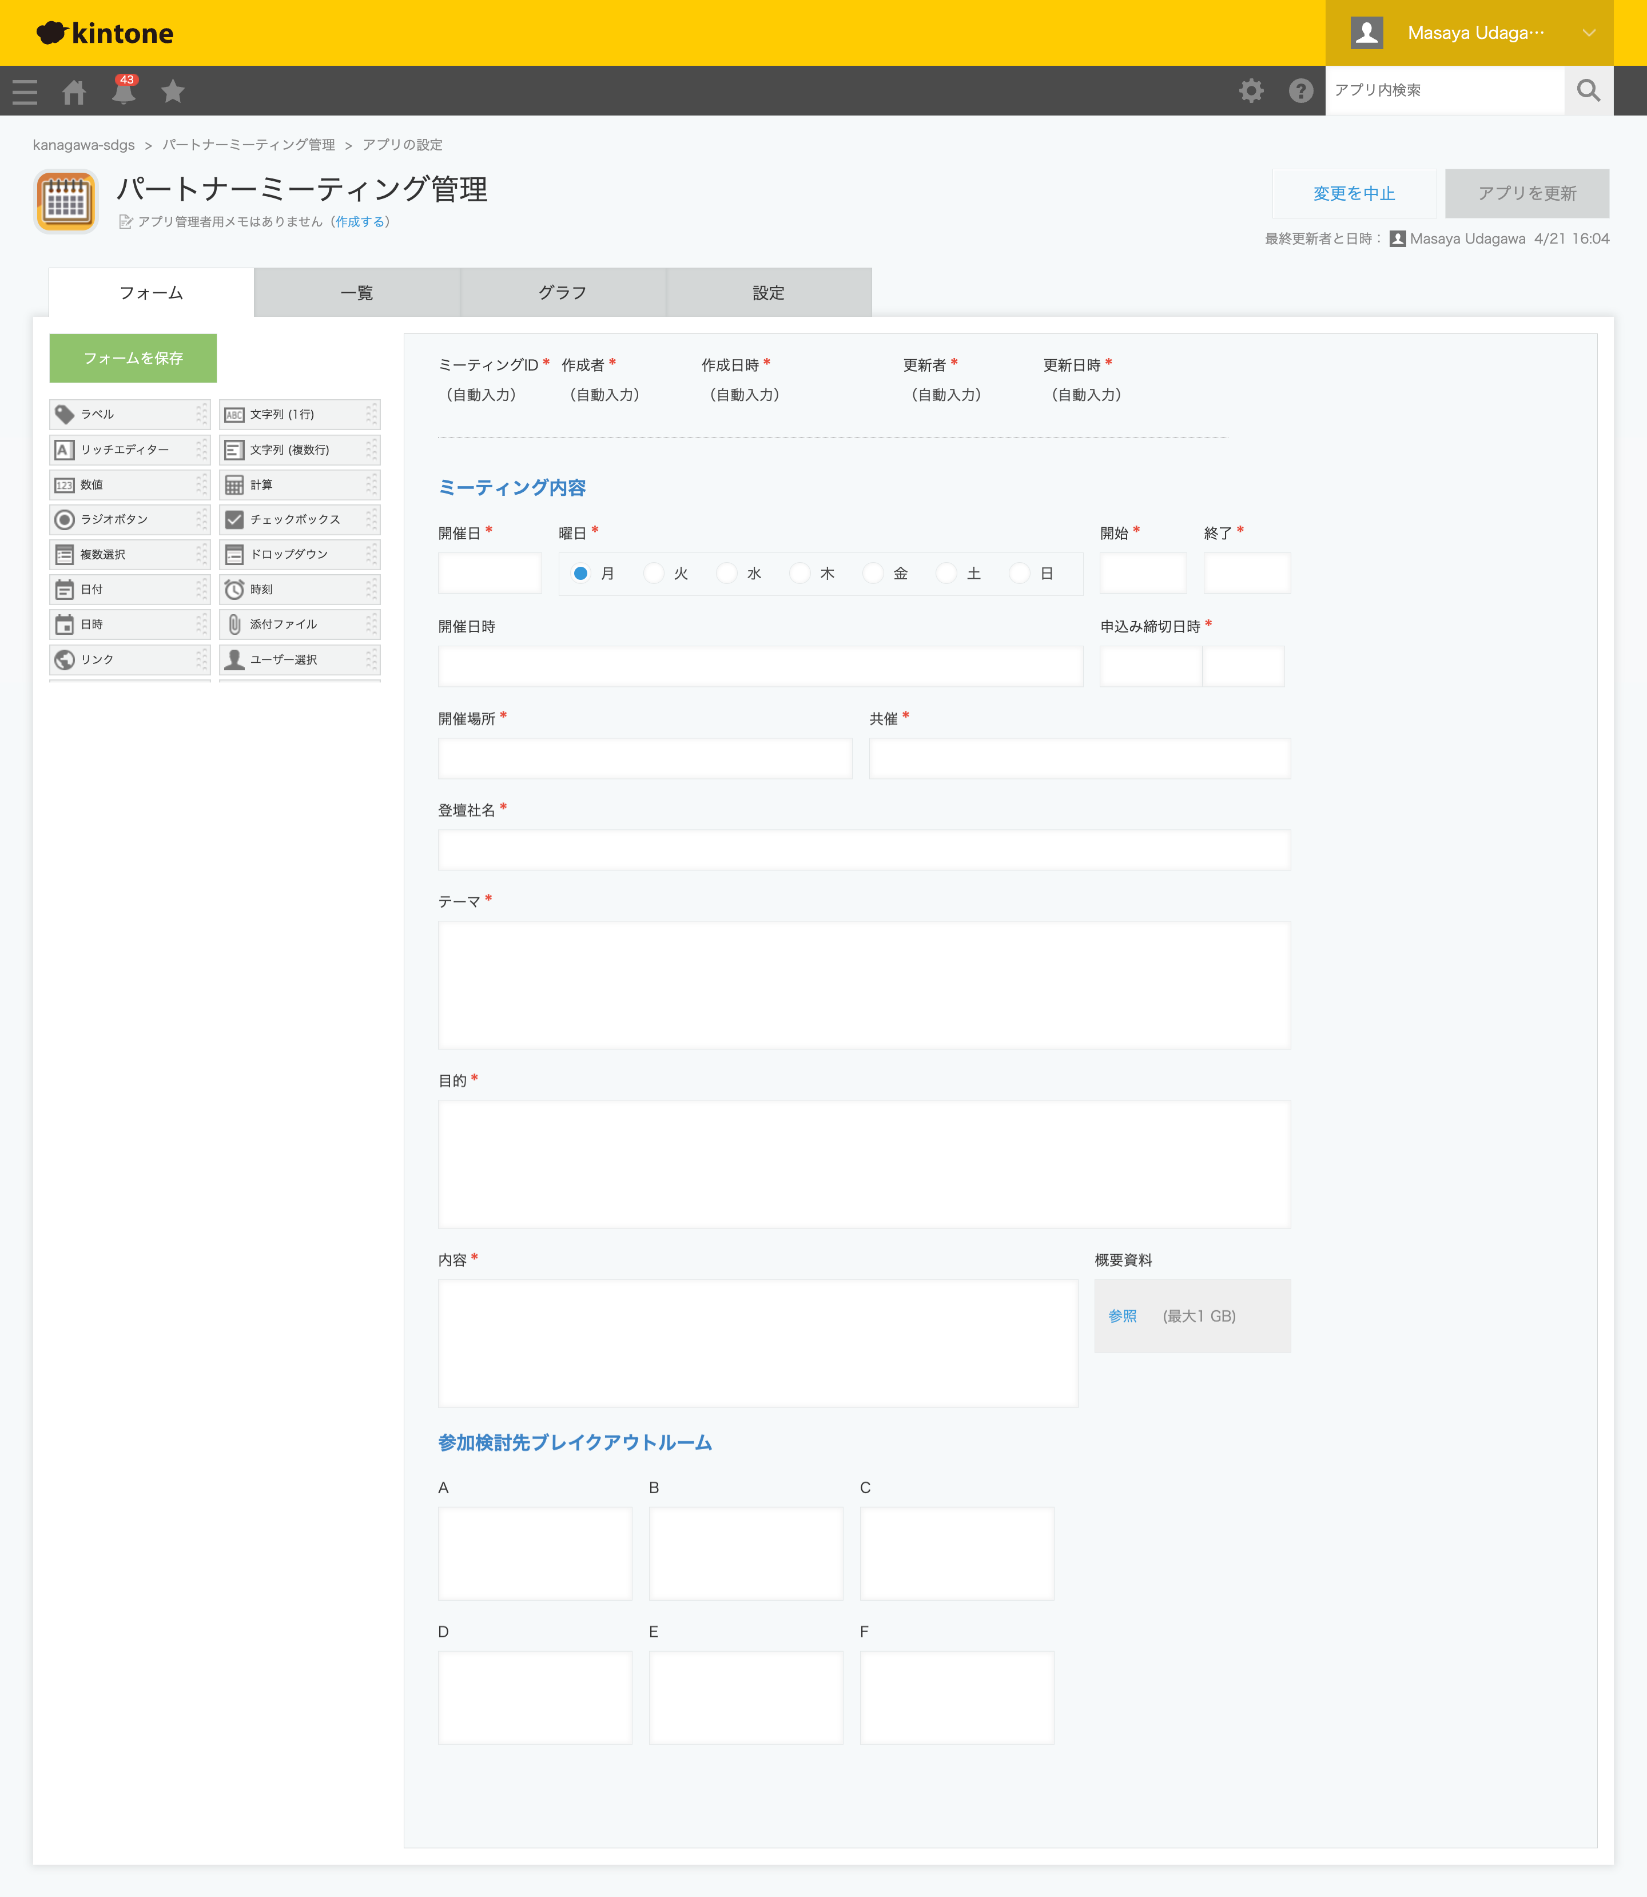Switch to the グラフ tab
Screen dimensions: 1647x1897
[563, 292]
